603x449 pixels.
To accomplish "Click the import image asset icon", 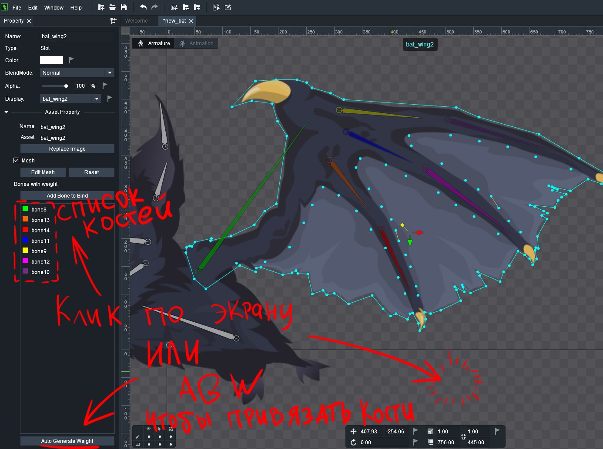I will [x=174, y=7].
